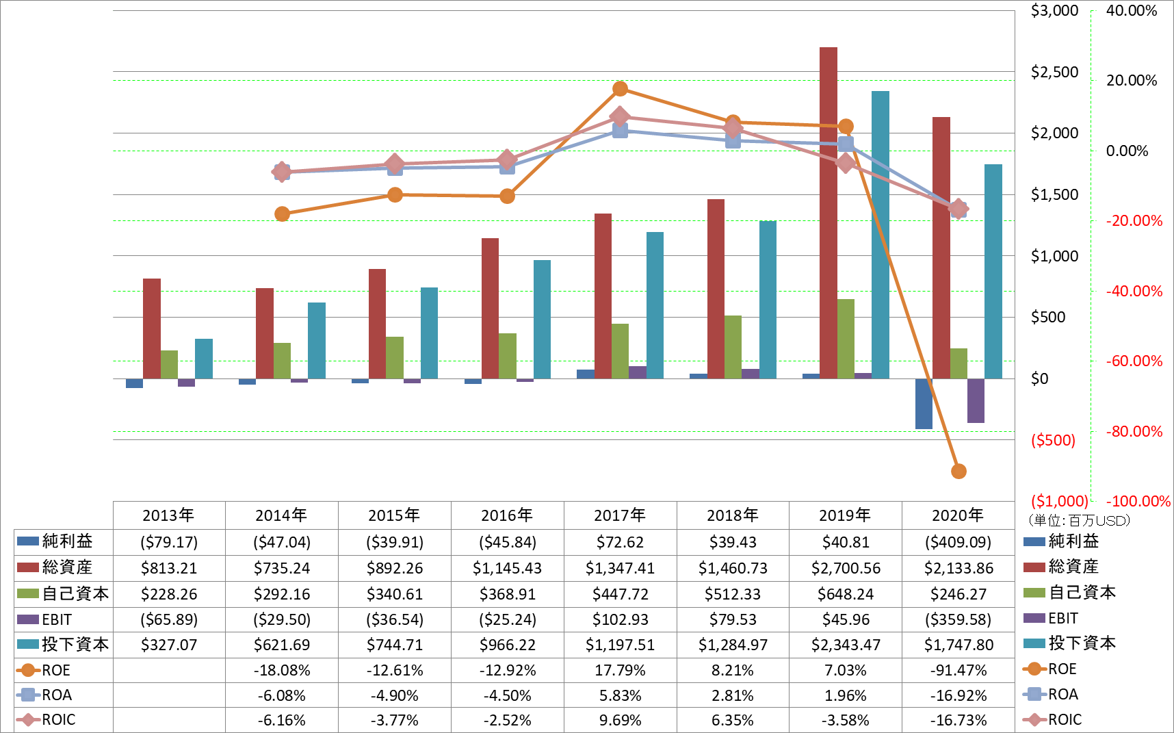Select the $72.62 net income cell

620,542
